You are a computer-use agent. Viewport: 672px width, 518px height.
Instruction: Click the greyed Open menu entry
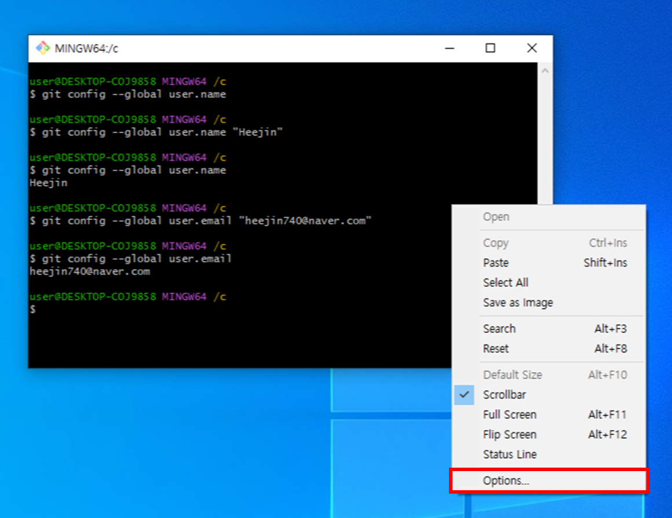coord(549,217)
